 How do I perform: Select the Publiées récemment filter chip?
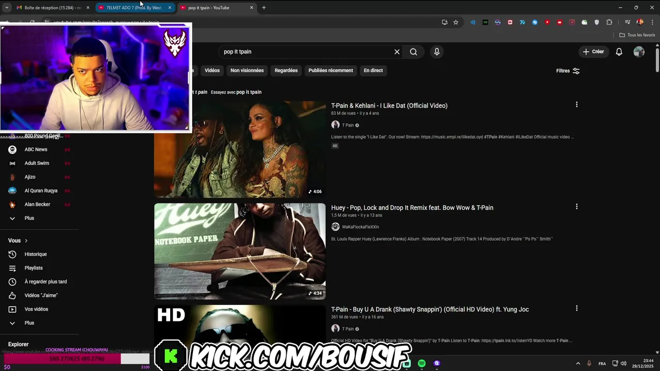tap(331, 71)
